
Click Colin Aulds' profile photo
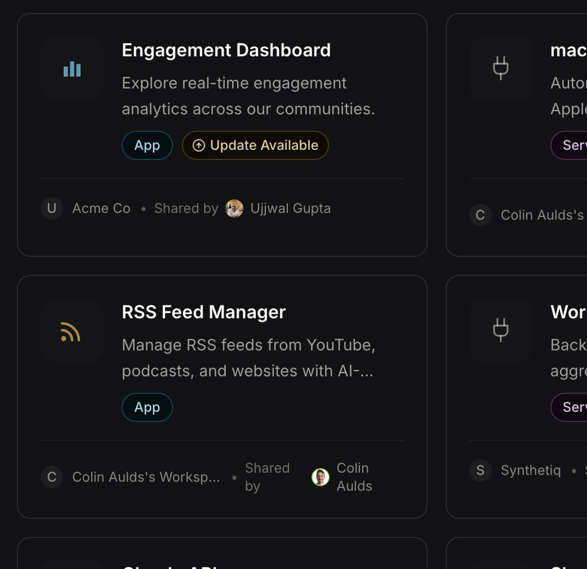321,477
